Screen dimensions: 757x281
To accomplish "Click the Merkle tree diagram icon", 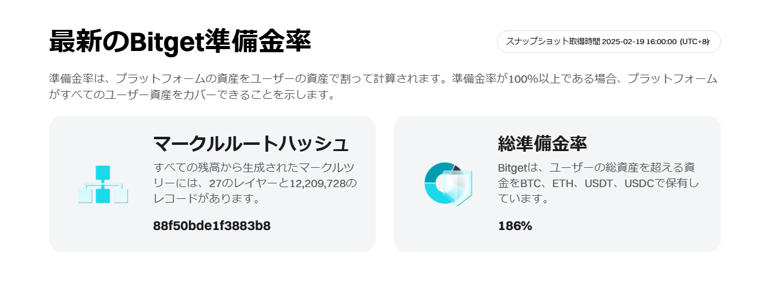I will [x=103, y=185].
